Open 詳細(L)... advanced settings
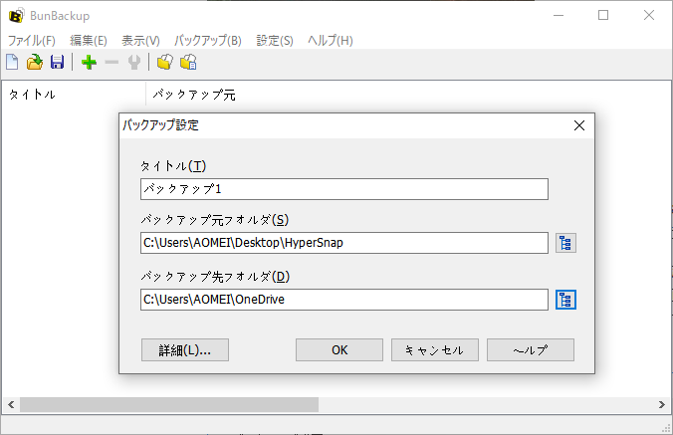Image resolution: width=673 pixels, height=435 pixels. pos(186,350)
